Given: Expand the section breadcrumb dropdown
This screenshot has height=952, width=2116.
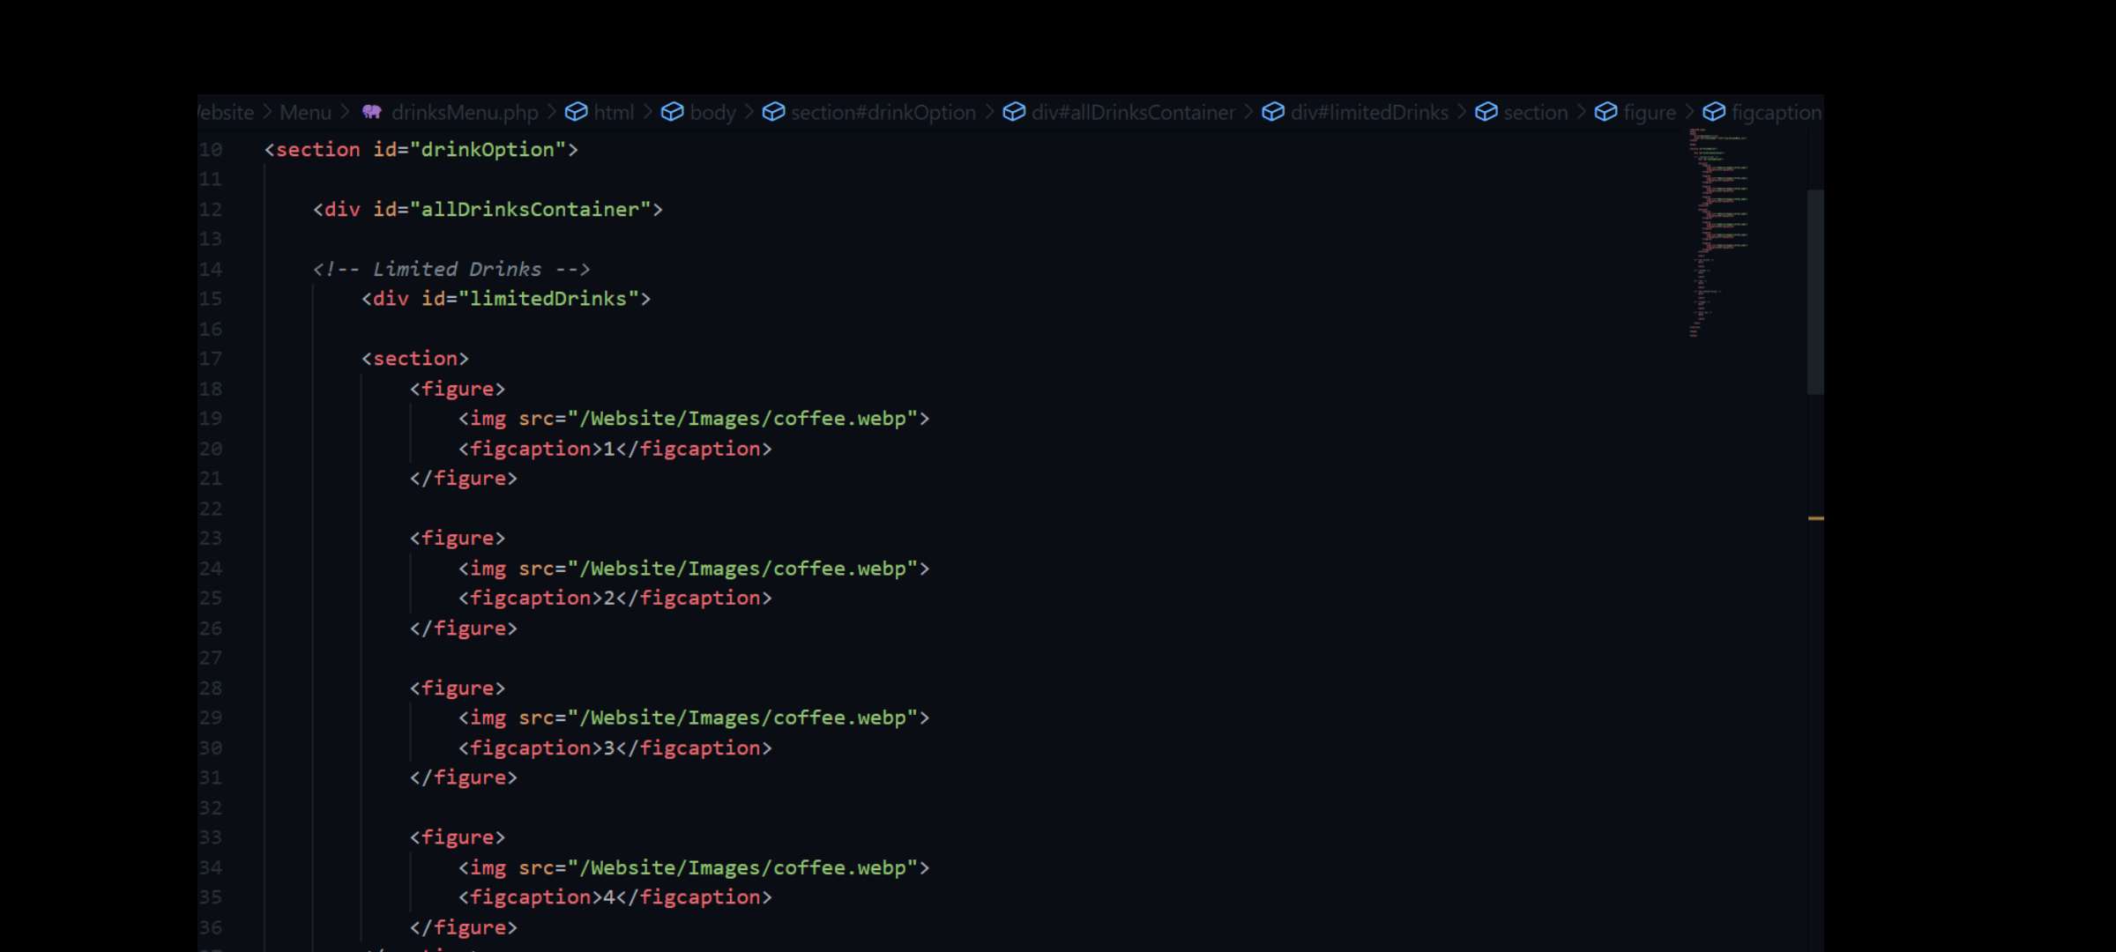Looking at the screenshot, I should (1535, 112).
